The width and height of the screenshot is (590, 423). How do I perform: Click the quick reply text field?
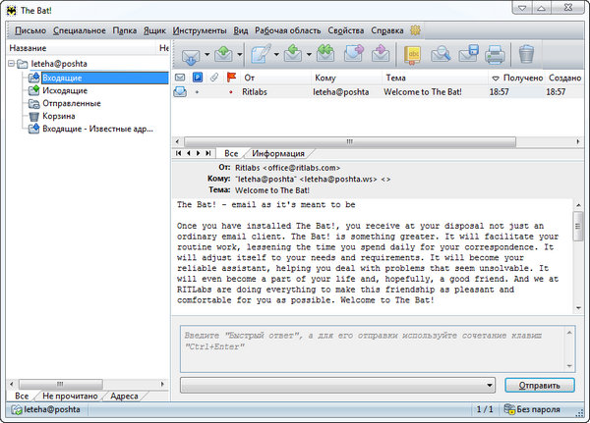point(374,345)
